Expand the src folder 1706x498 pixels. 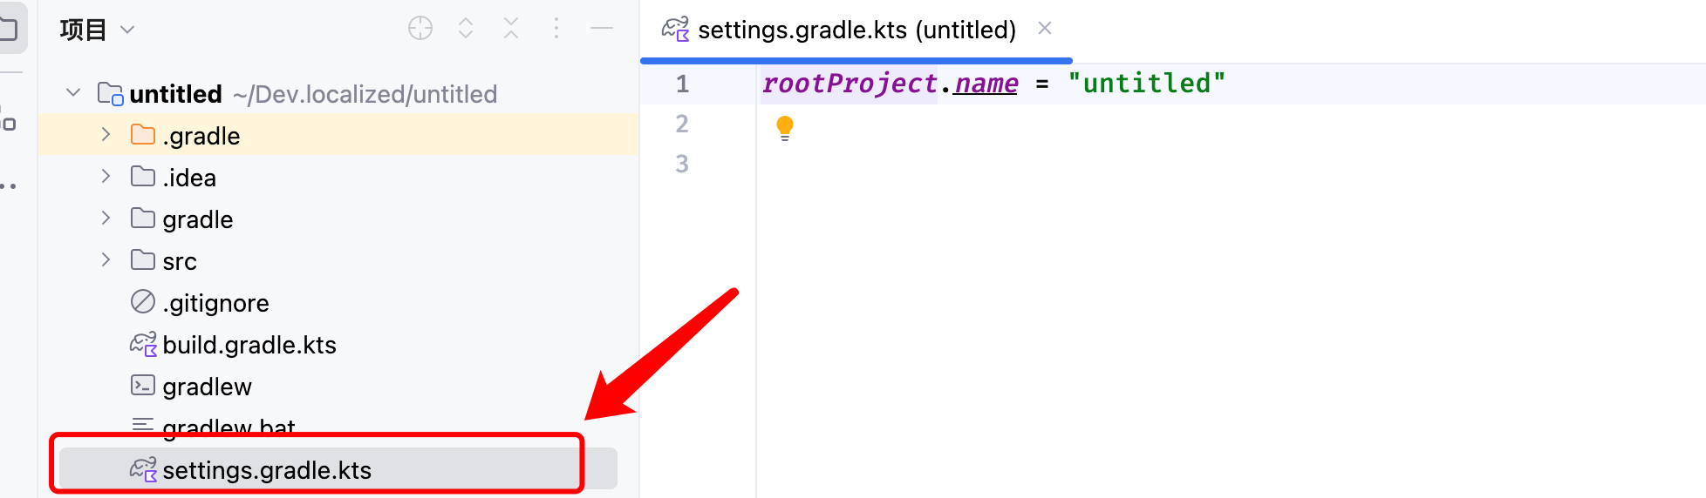[106, 260]
